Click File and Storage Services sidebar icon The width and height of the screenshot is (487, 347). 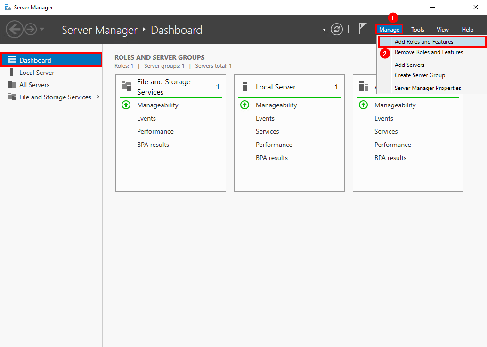point(11,97)
